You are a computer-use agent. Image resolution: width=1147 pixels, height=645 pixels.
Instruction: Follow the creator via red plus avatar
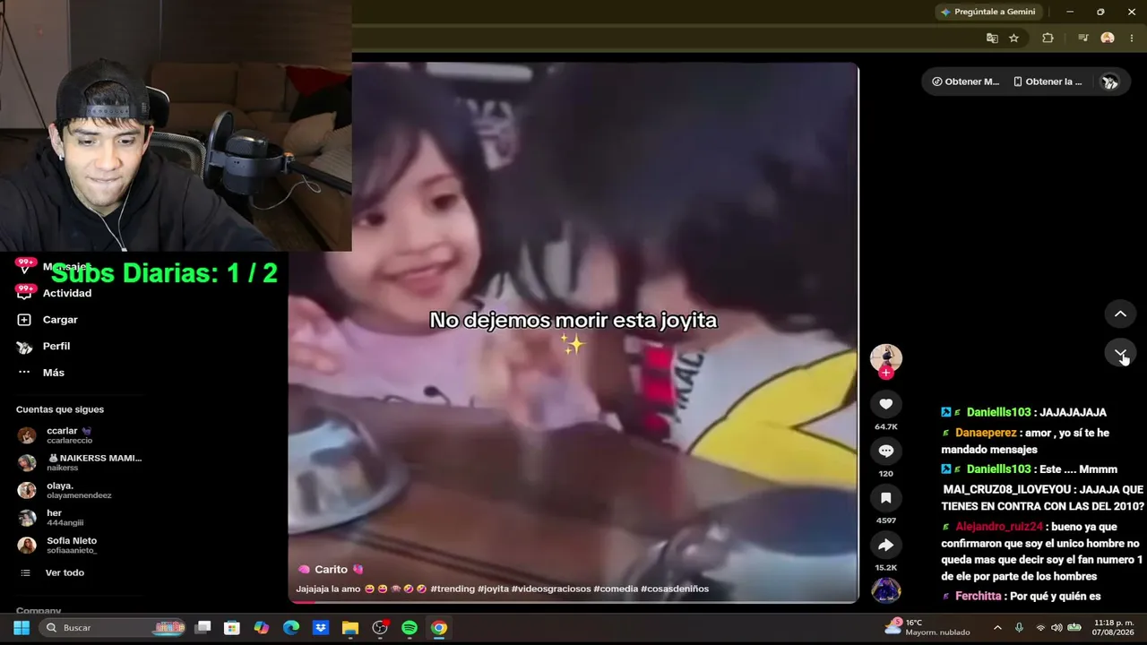tap(886, 372)
